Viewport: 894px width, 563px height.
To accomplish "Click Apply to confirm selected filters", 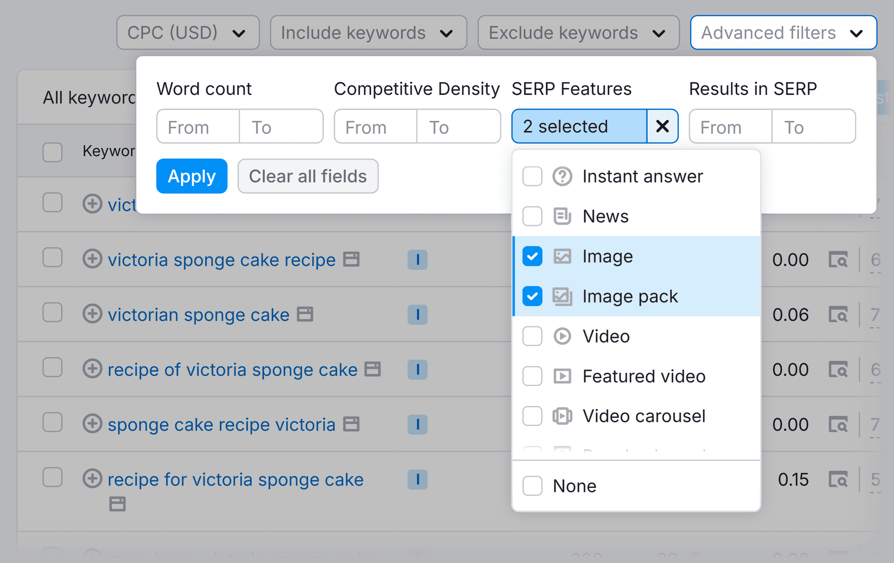I will [192, 175].
